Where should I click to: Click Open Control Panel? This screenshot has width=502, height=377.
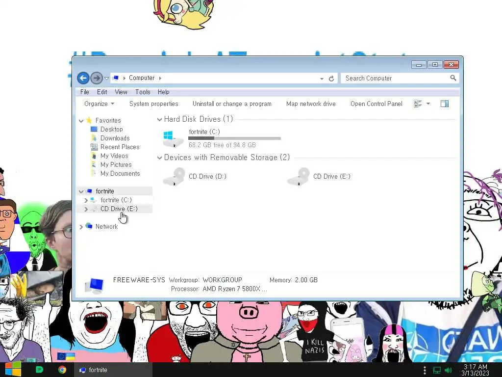coord(376,104)
